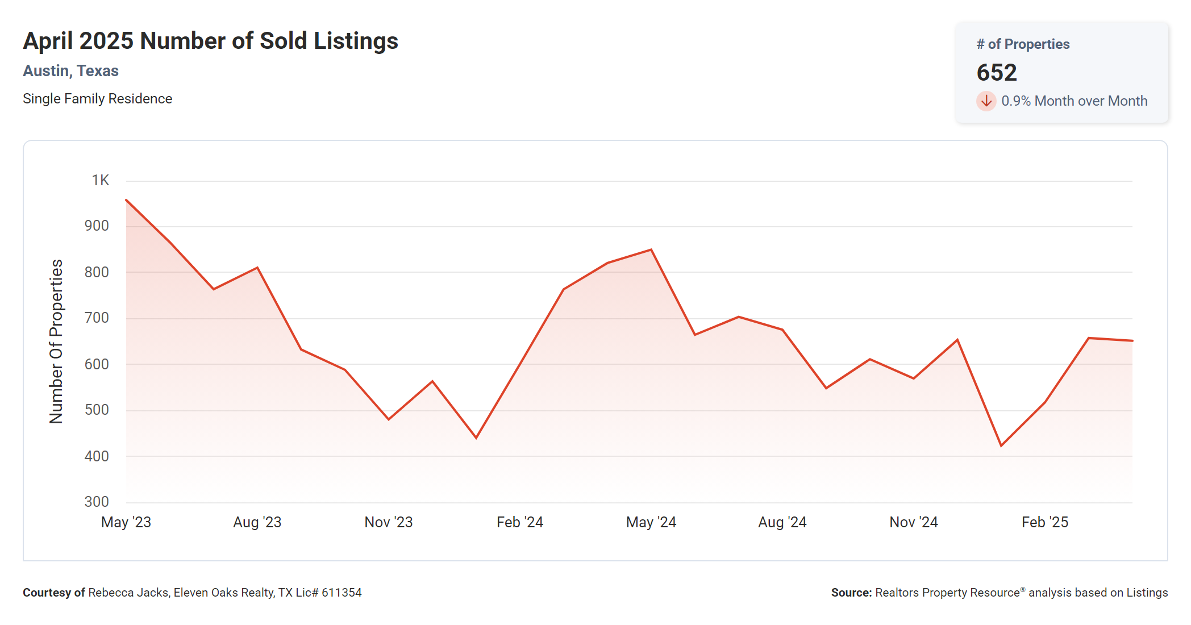Click the Feb '24 x-axis label

(520, 522)
